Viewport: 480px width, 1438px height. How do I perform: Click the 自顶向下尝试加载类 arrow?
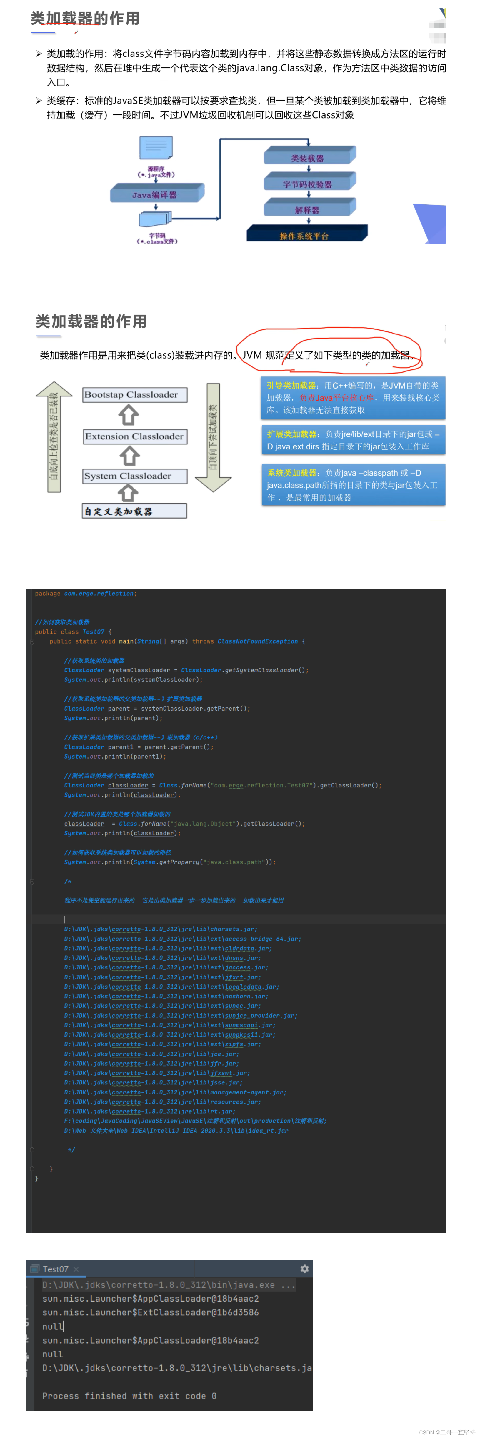tap(213, 438)
